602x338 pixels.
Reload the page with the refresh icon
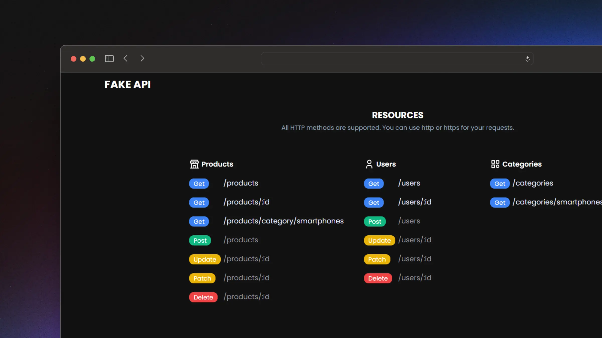tap(528, 59)
